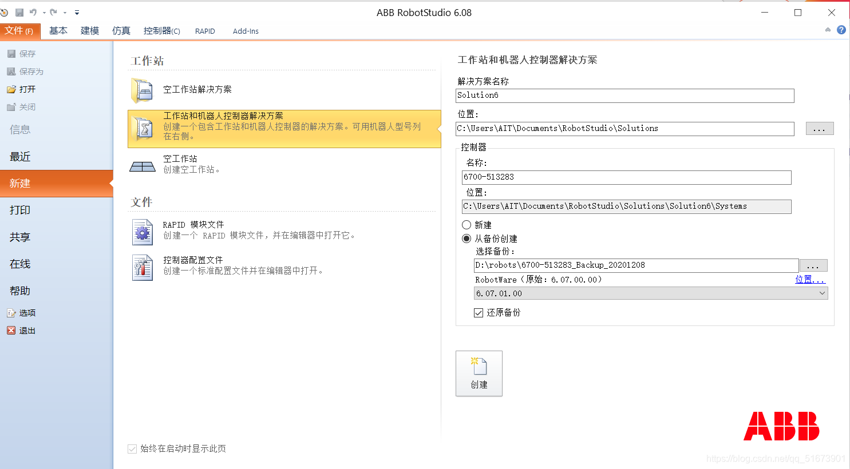The image size is (850, 469).
Task: Click the solution 位置 path field
Action: click(x=625, y=129)
